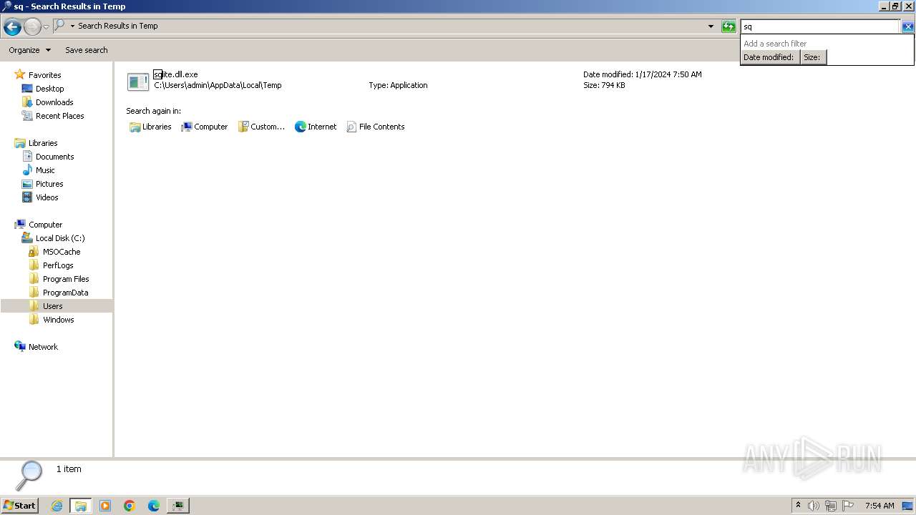Select Network in the navigation pane

click(43, 347)
